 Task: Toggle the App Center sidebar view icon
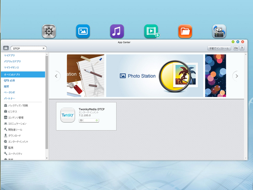click(6, 48)
